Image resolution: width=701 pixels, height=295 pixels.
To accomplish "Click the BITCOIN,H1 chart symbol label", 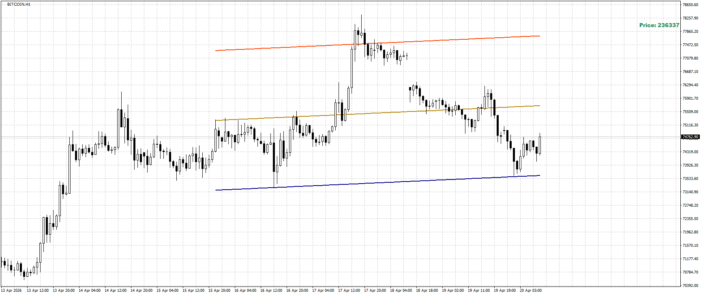I will click(19, 4).
